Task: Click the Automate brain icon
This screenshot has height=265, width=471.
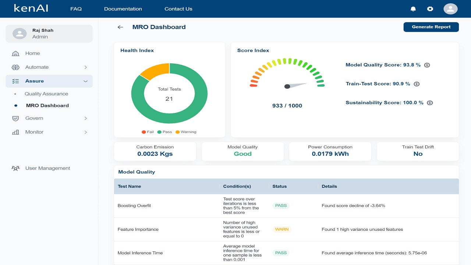Action: coord(15,67)
